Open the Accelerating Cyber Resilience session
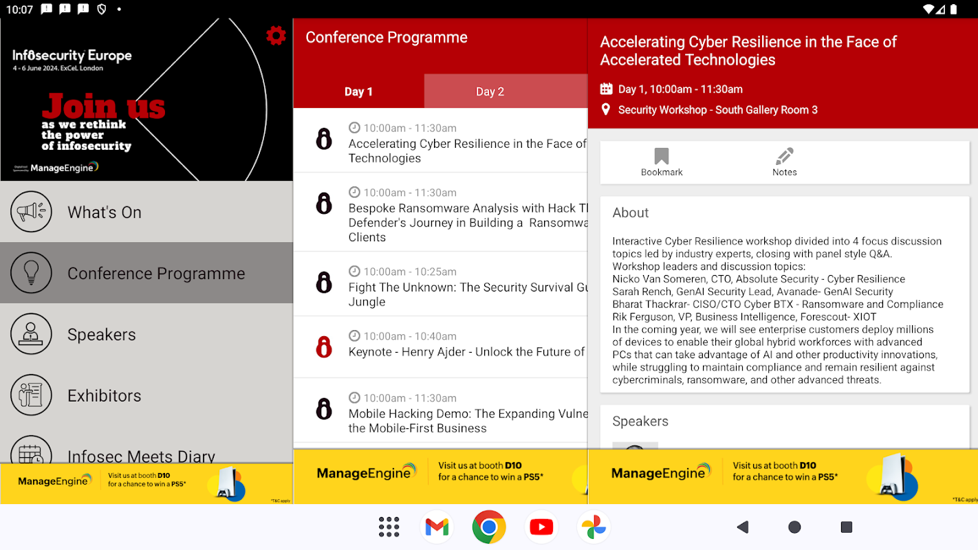The image size is (978, 550). [x=440, y=140]
